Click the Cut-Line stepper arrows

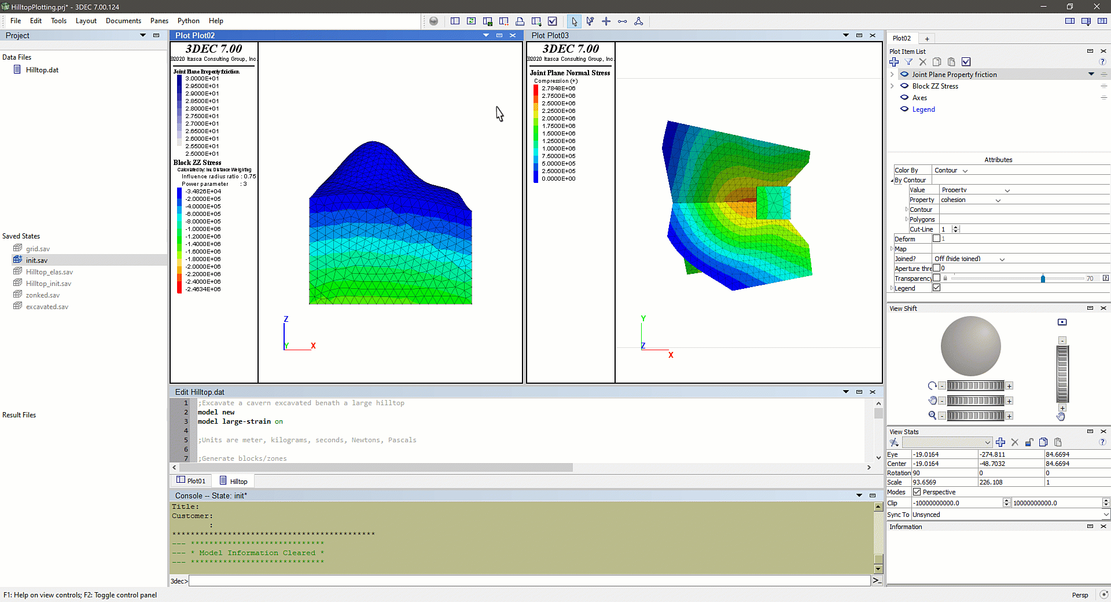[x=956, y=229]
